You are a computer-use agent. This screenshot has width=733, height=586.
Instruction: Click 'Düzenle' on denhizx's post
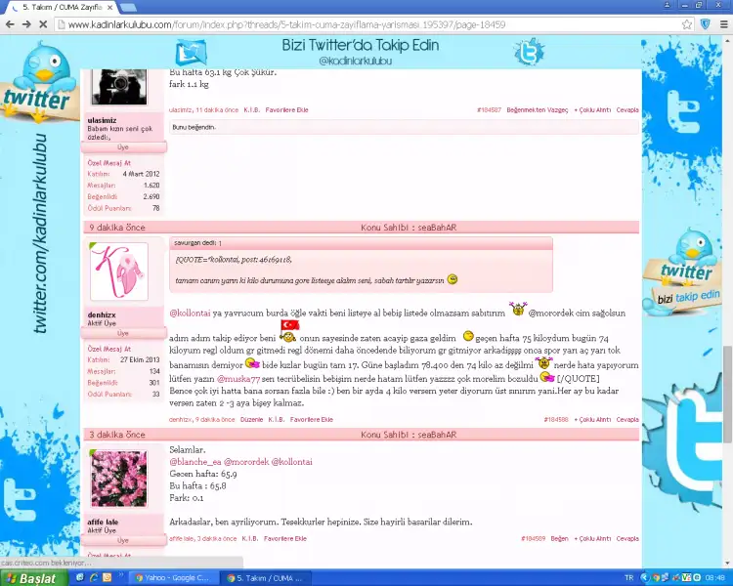[x=251, y=420]
